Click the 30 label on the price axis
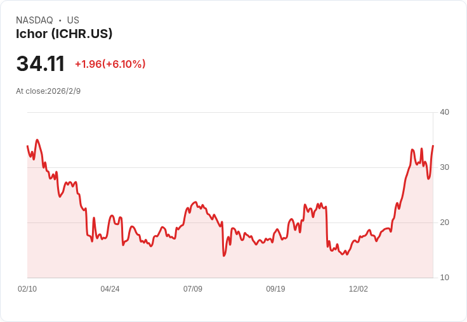 pyautogui.click(x=444, y=167)
